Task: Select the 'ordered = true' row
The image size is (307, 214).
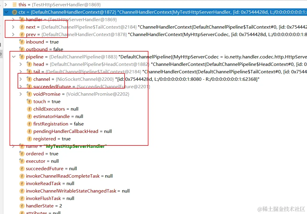Action: (x=155, y=154)
